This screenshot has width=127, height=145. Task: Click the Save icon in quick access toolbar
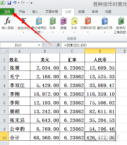point(9,3)
